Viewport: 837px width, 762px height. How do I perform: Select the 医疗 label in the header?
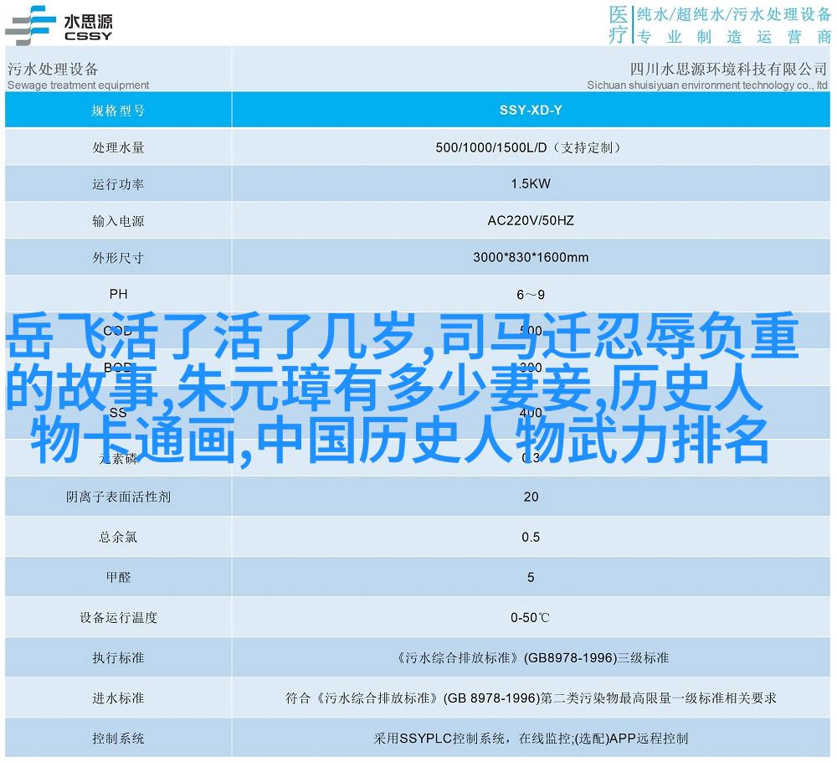tap(619, 24)
